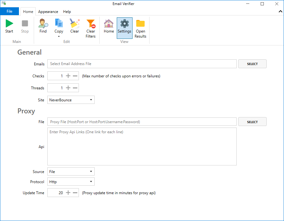Expand the proxy Source dropdown
The image size is (284, 221).
[x=71, y=172]
